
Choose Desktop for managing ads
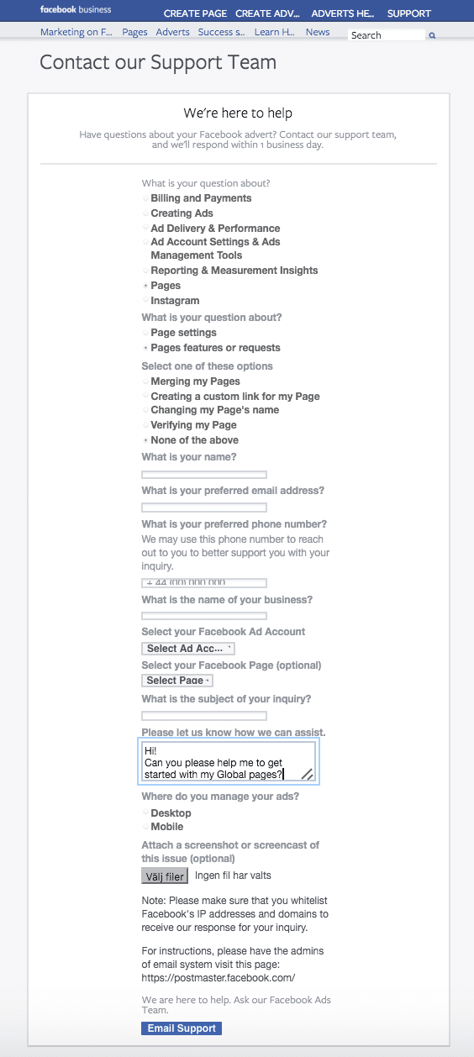coord(145,813)
